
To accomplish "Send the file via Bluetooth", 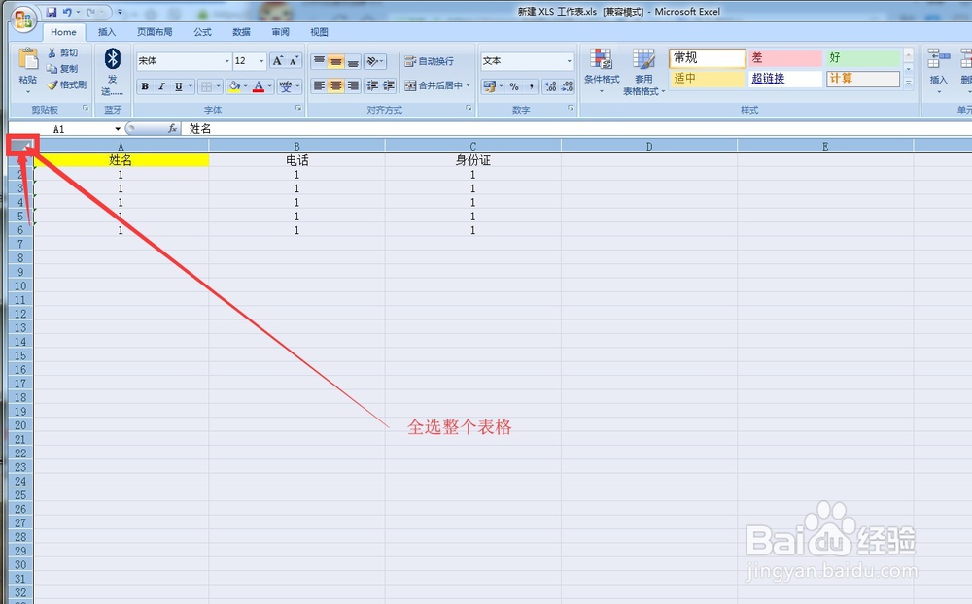I will click(112, 71).
